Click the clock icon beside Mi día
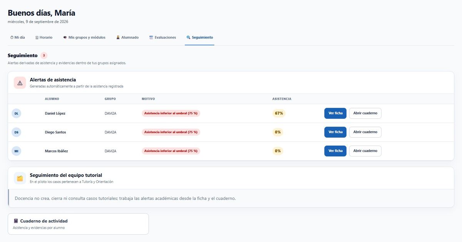The height and width of the screenshot is (242, 462). 12,38
